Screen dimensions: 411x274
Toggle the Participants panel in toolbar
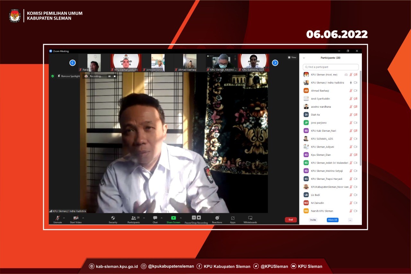[134, 218]
